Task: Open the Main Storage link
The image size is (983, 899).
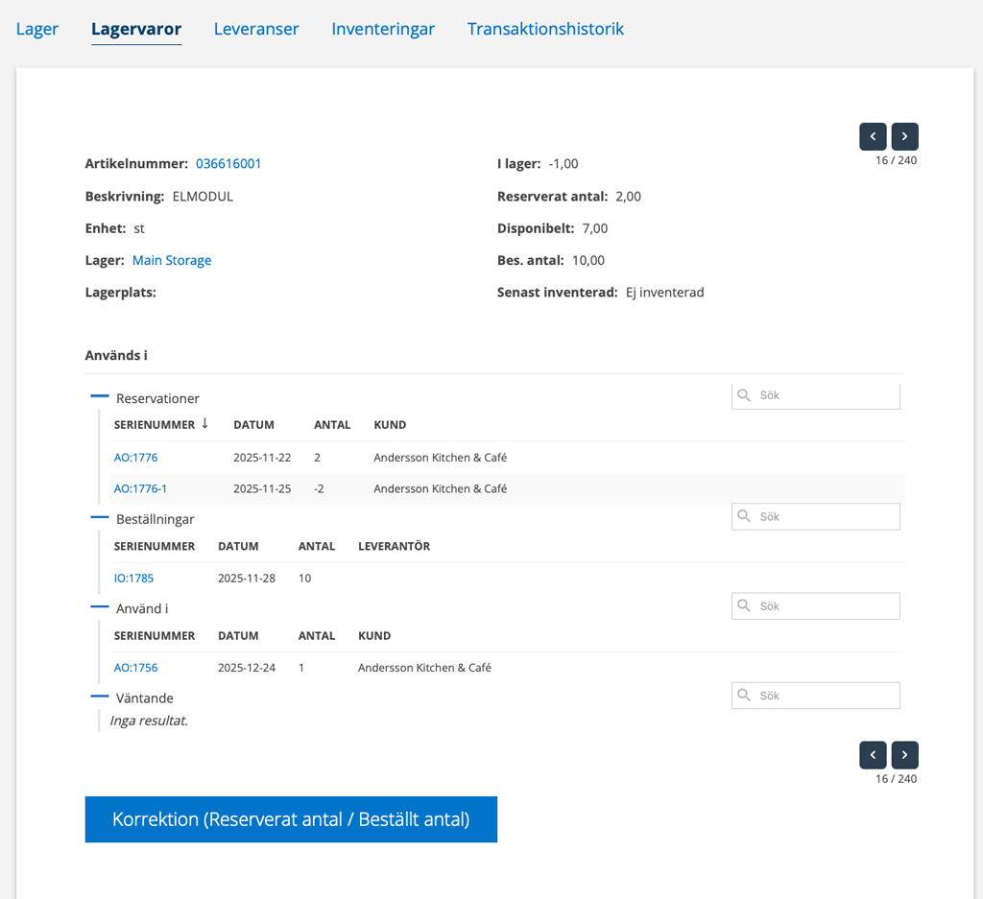Action: [172, 260]
